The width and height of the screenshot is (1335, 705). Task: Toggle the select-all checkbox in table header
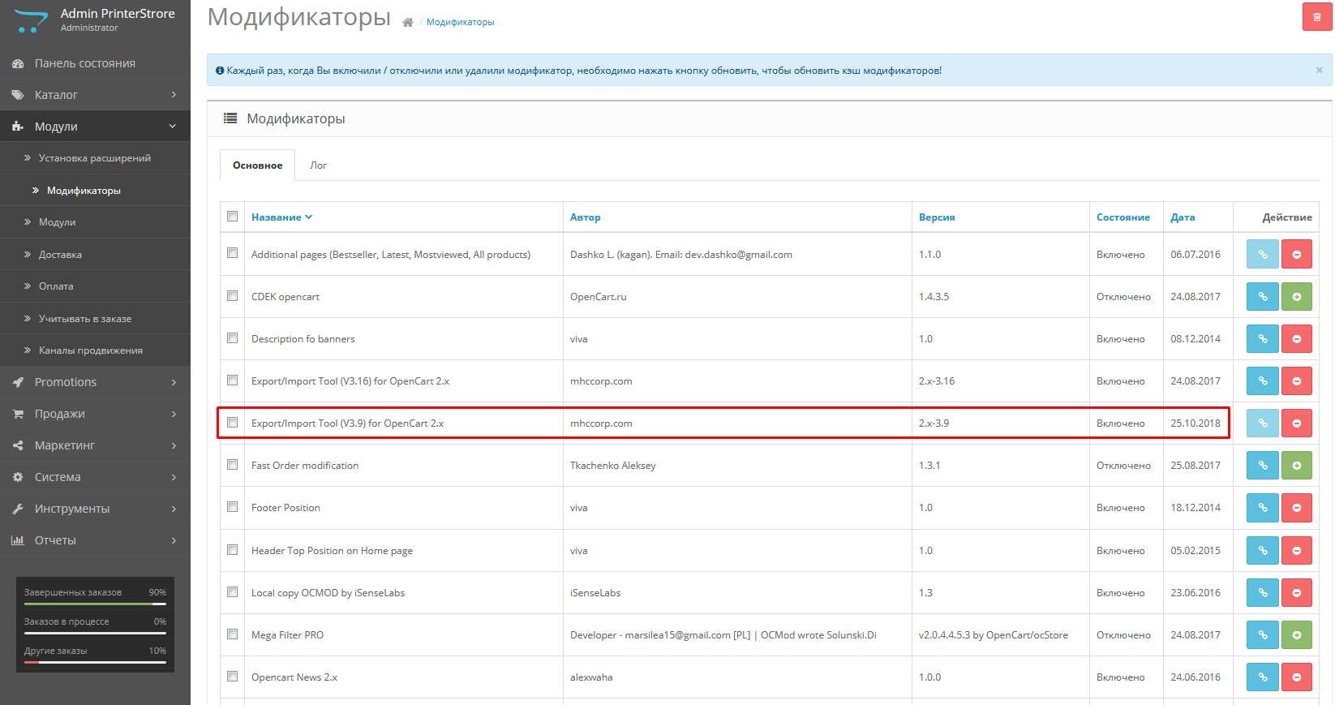point(233,217)
